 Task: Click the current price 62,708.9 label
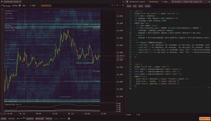[x=121, y=56]
